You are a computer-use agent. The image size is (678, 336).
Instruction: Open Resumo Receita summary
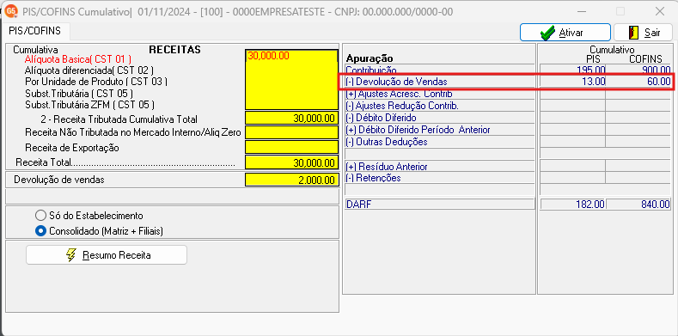click(107, 255)
